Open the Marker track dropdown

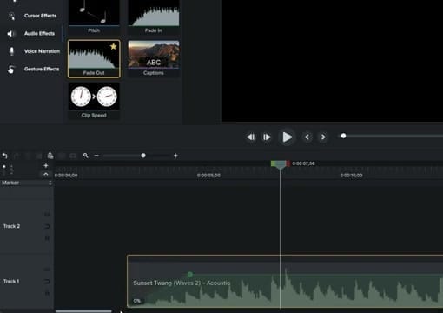50,183
